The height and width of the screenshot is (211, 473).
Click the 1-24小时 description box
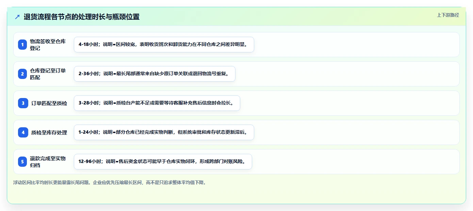point(164,132)
